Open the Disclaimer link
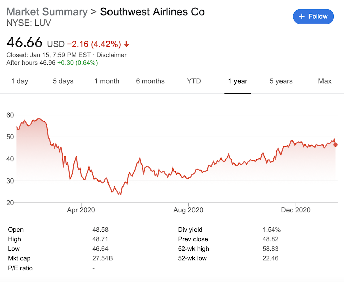This screenshot has height=282, width=344. point(112,55)
